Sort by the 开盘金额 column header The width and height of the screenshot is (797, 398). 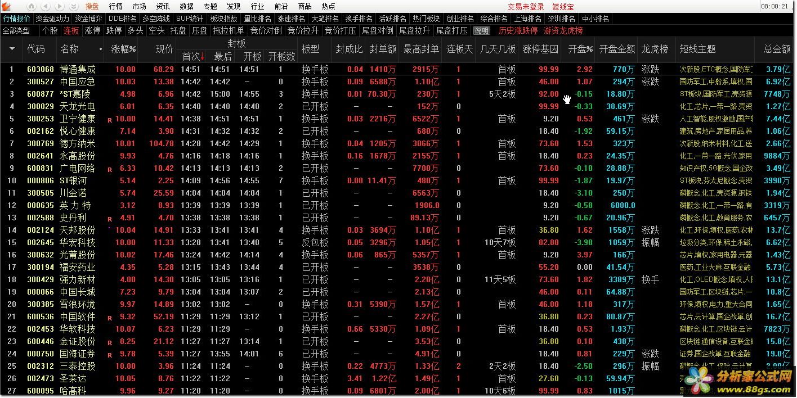coord(617,49)
